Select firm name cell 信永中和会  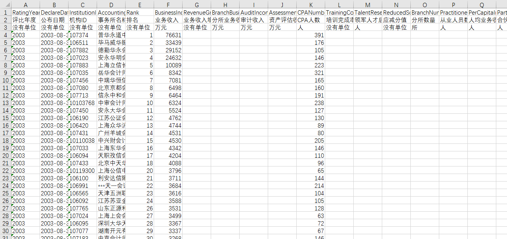pos(111,95)
